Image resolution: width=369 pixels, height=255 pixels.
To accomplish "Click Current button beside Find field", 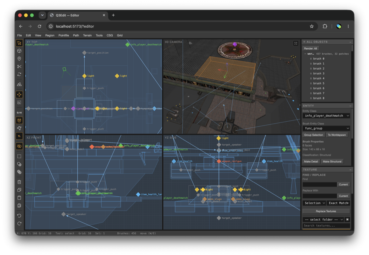I will pyautogui.click(x=343, y=184).
